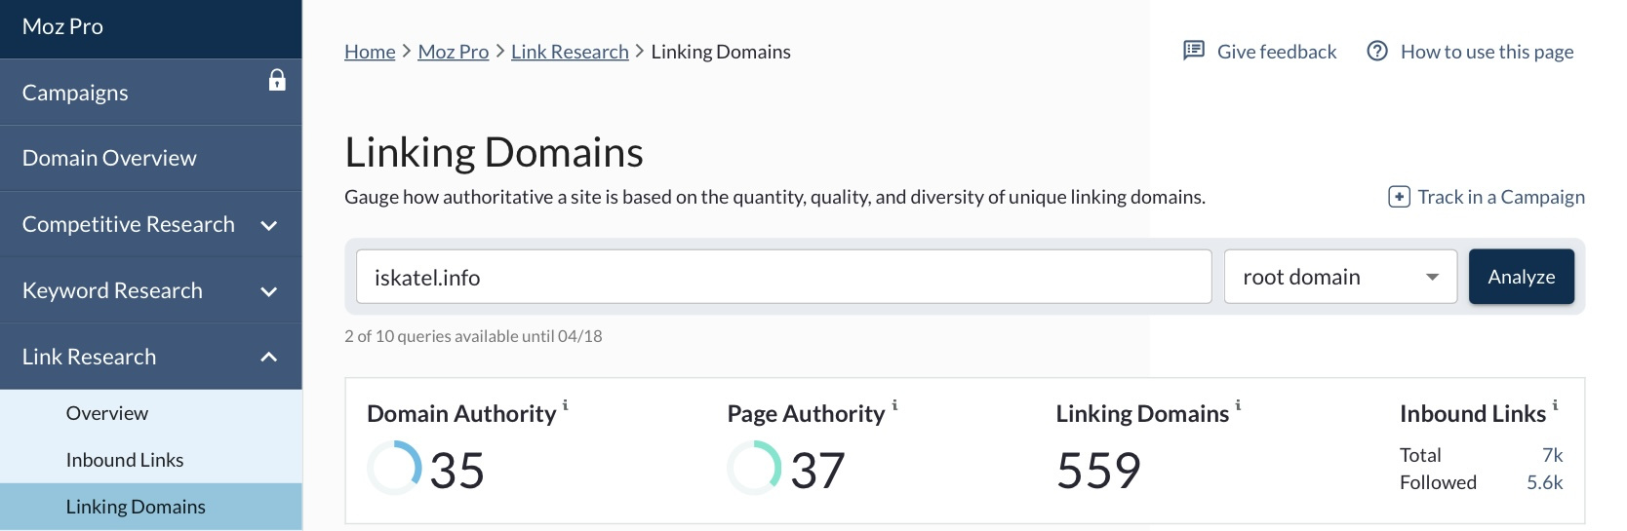Follow the Moz Pro breadcrumb link

(x=453, y=52)
